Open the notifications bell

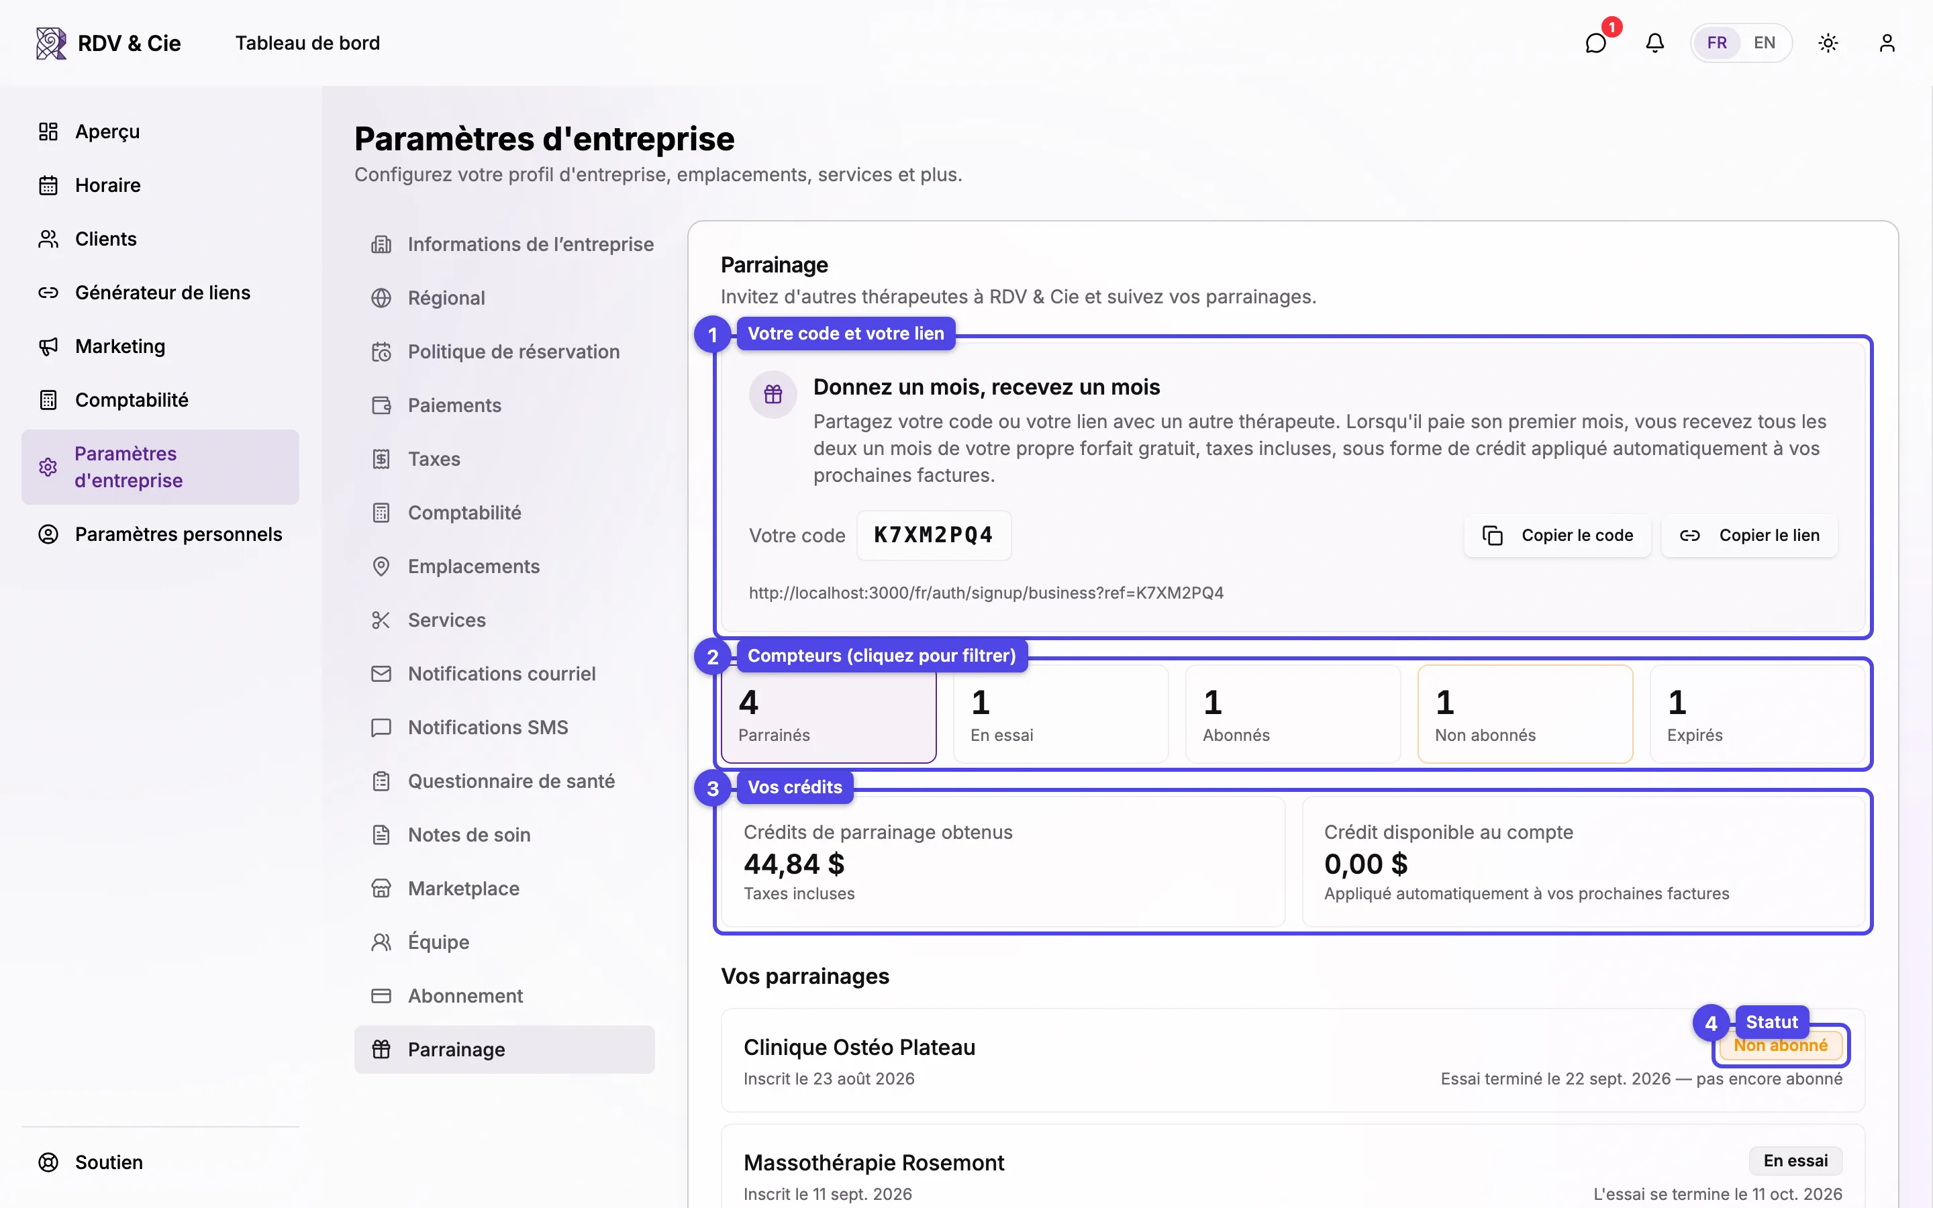[x=1655, y=43]
